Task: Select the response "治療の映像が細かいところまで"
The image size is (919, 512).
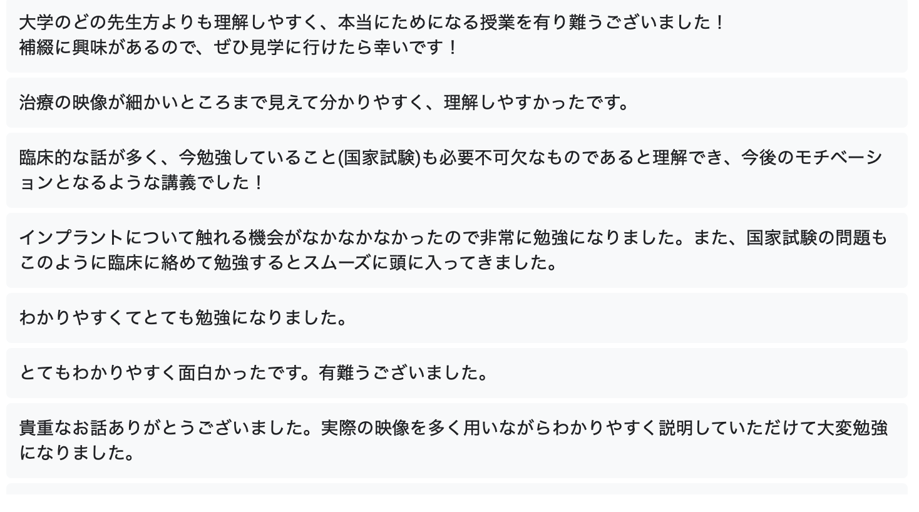Action: point(456,103)
